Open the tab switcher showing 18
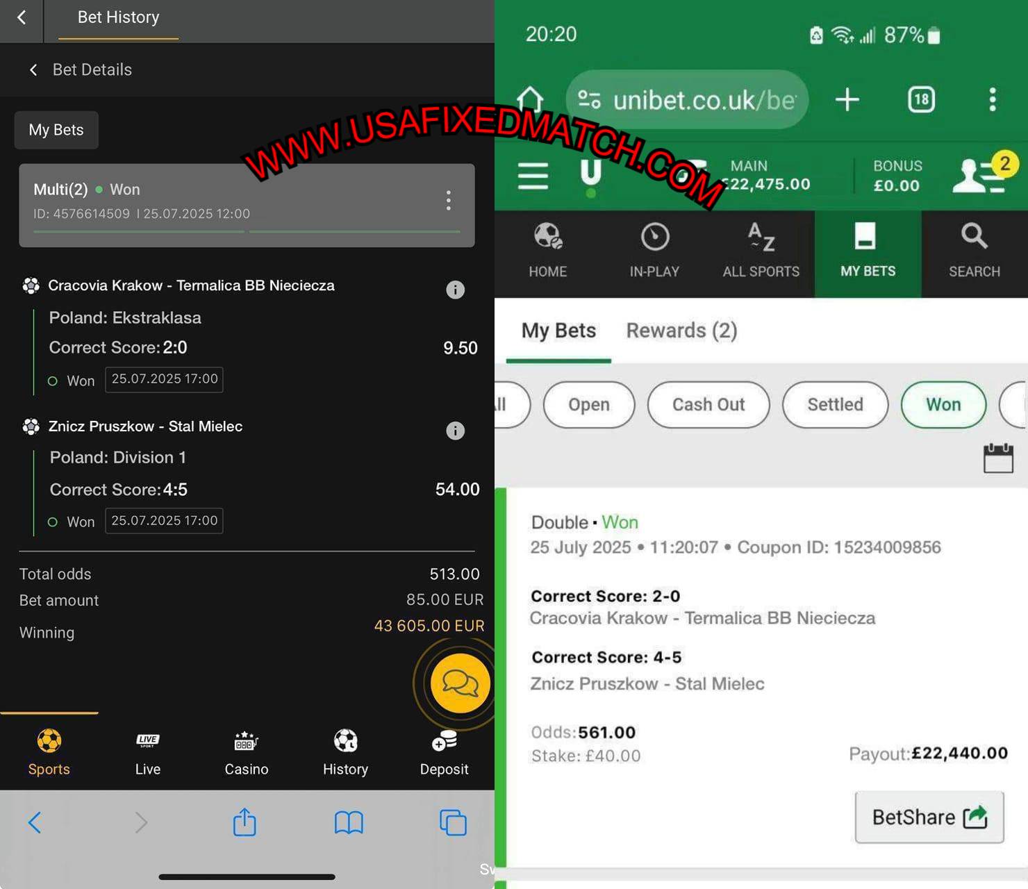1028x889 pixels. pos(921,99)
